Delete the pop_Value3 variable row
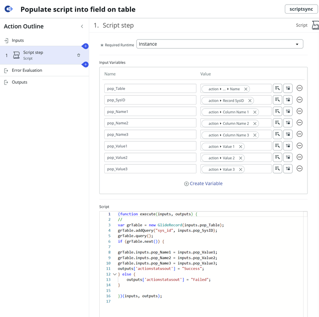319x317 pixels. 300,169
